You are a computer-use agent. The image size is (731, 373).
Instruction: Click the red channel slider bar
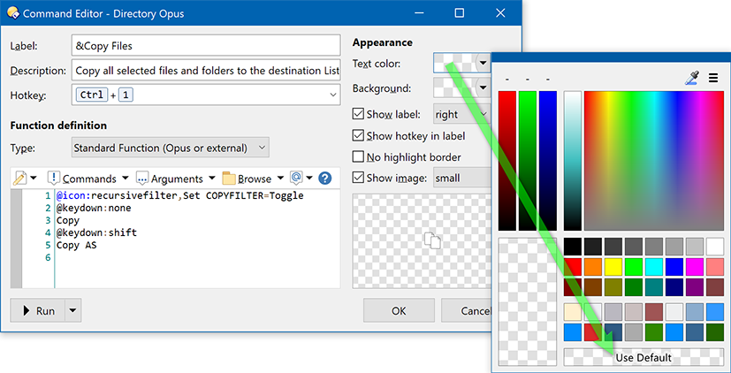pyautogui.click(x=507, y=161)
